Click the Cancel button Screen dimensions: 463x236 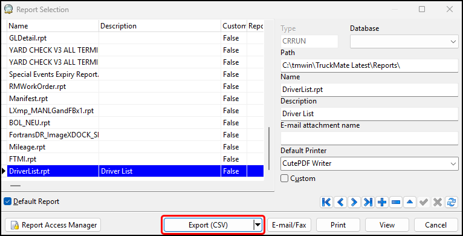pos(436,225)
